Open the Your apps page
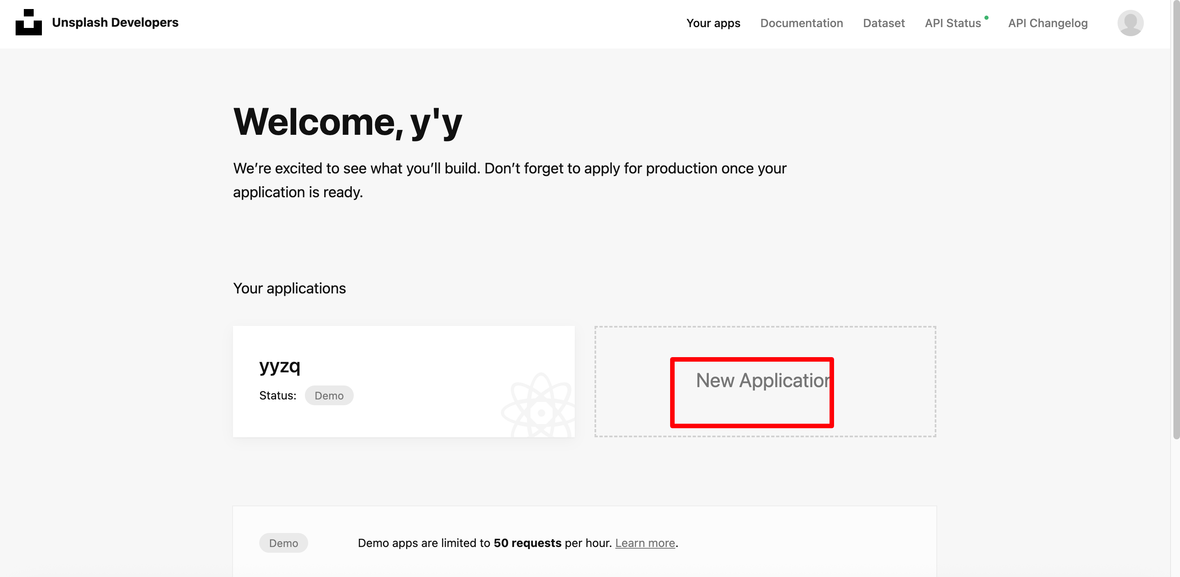 713,23
